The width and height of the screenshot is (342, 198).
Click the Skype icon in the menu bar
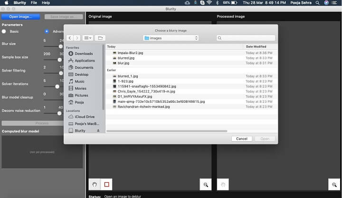tap(202, 3)
